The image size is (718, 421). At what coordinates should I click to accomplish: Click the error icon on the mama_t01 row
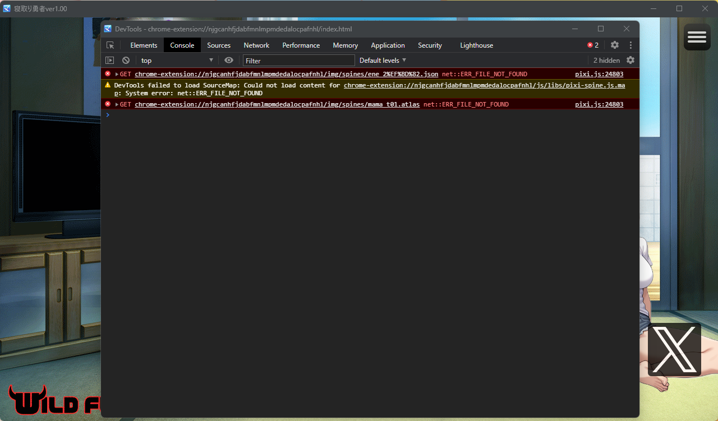[108, 104]
